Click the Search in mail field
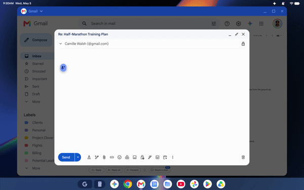The image size is (304, 190). pyautogui.click(x=149, y=23)
